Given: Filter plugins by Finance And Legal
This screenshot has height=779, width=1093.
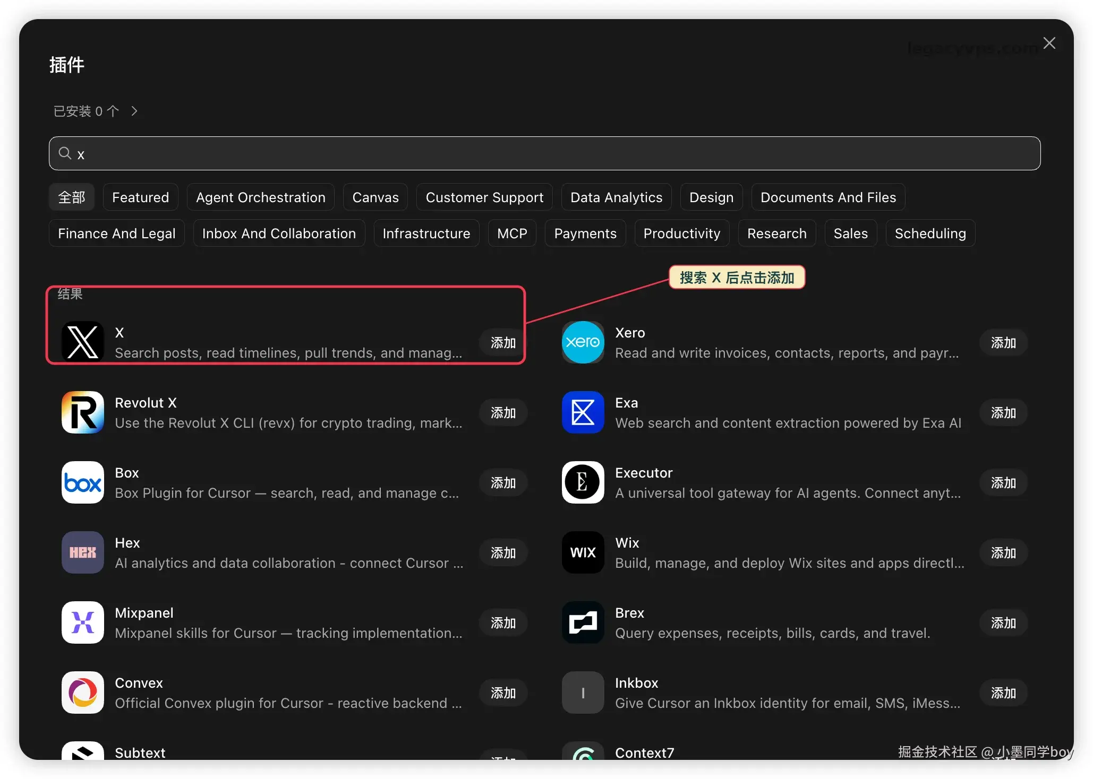Looking at the screenshot, I should pyautogui.click(x=117, y=233).
